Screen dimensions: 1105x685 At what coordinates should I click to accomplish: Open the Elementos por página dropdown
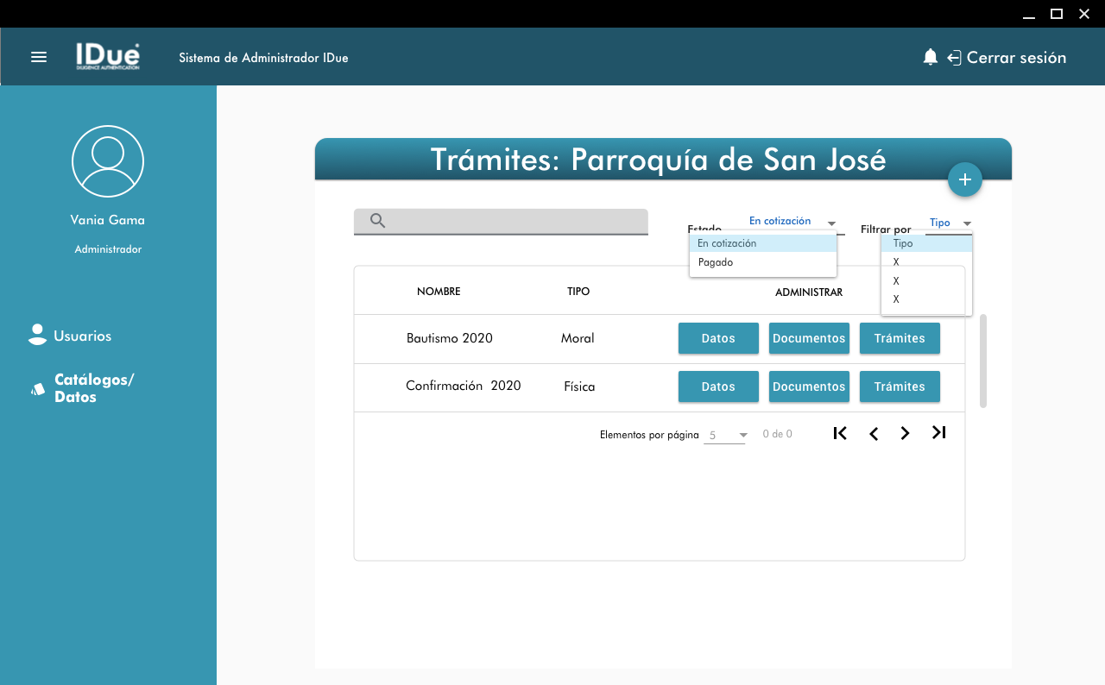coord(727,435)
